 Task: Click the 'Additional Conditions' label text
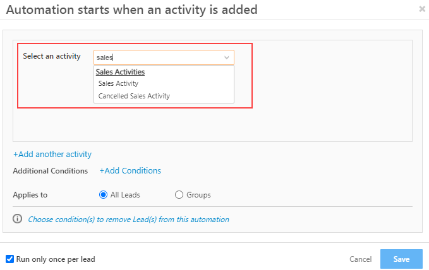51,171
